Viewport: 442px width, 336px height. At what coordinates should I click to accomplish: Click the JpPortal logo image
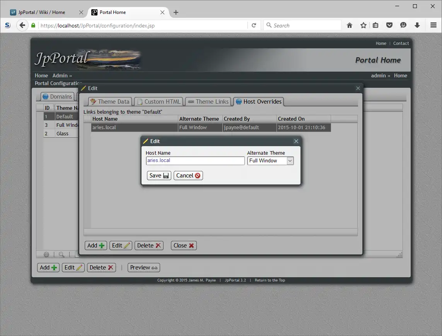tap(87, 60)
